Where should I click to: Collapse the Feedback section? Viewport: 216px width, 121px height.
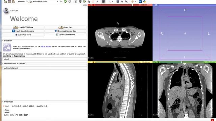coord(44,41)
